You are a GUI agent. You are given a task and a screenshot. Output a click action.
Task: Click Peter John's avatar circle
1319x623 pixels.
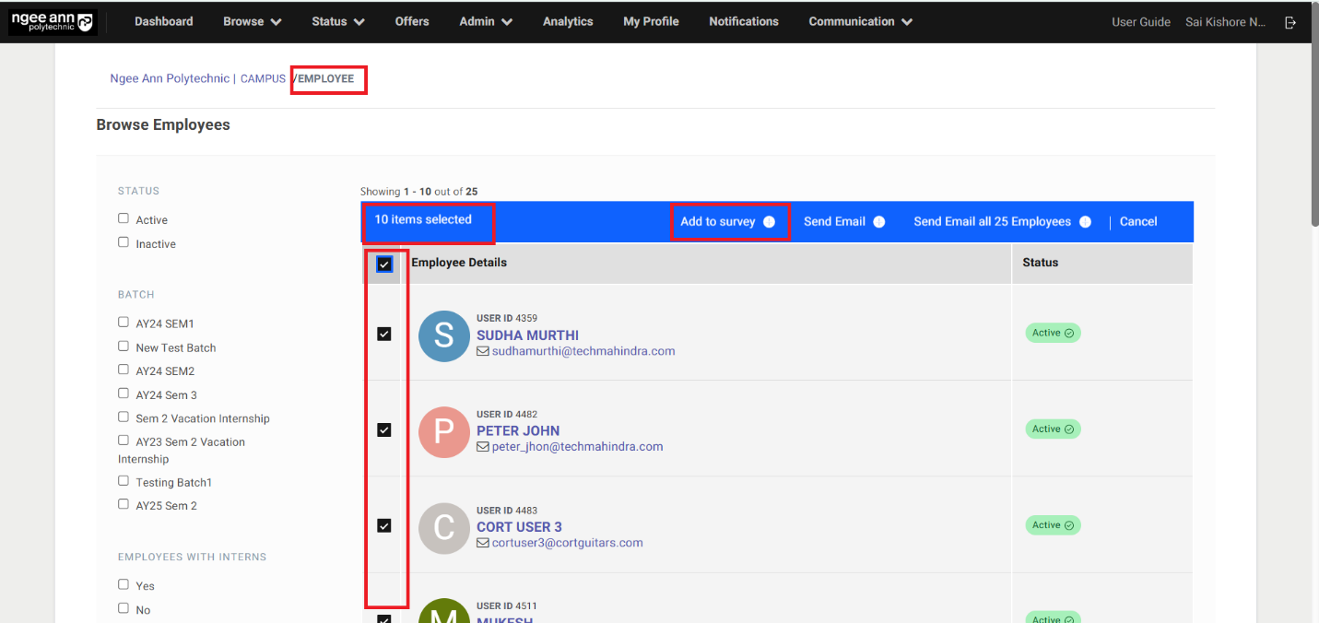click(443, 431)
